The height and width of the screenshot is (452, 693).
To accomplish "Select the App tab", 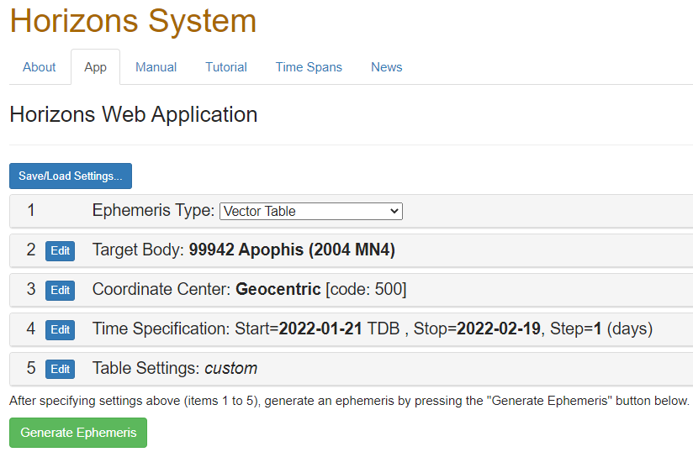I will coord(95,67).
